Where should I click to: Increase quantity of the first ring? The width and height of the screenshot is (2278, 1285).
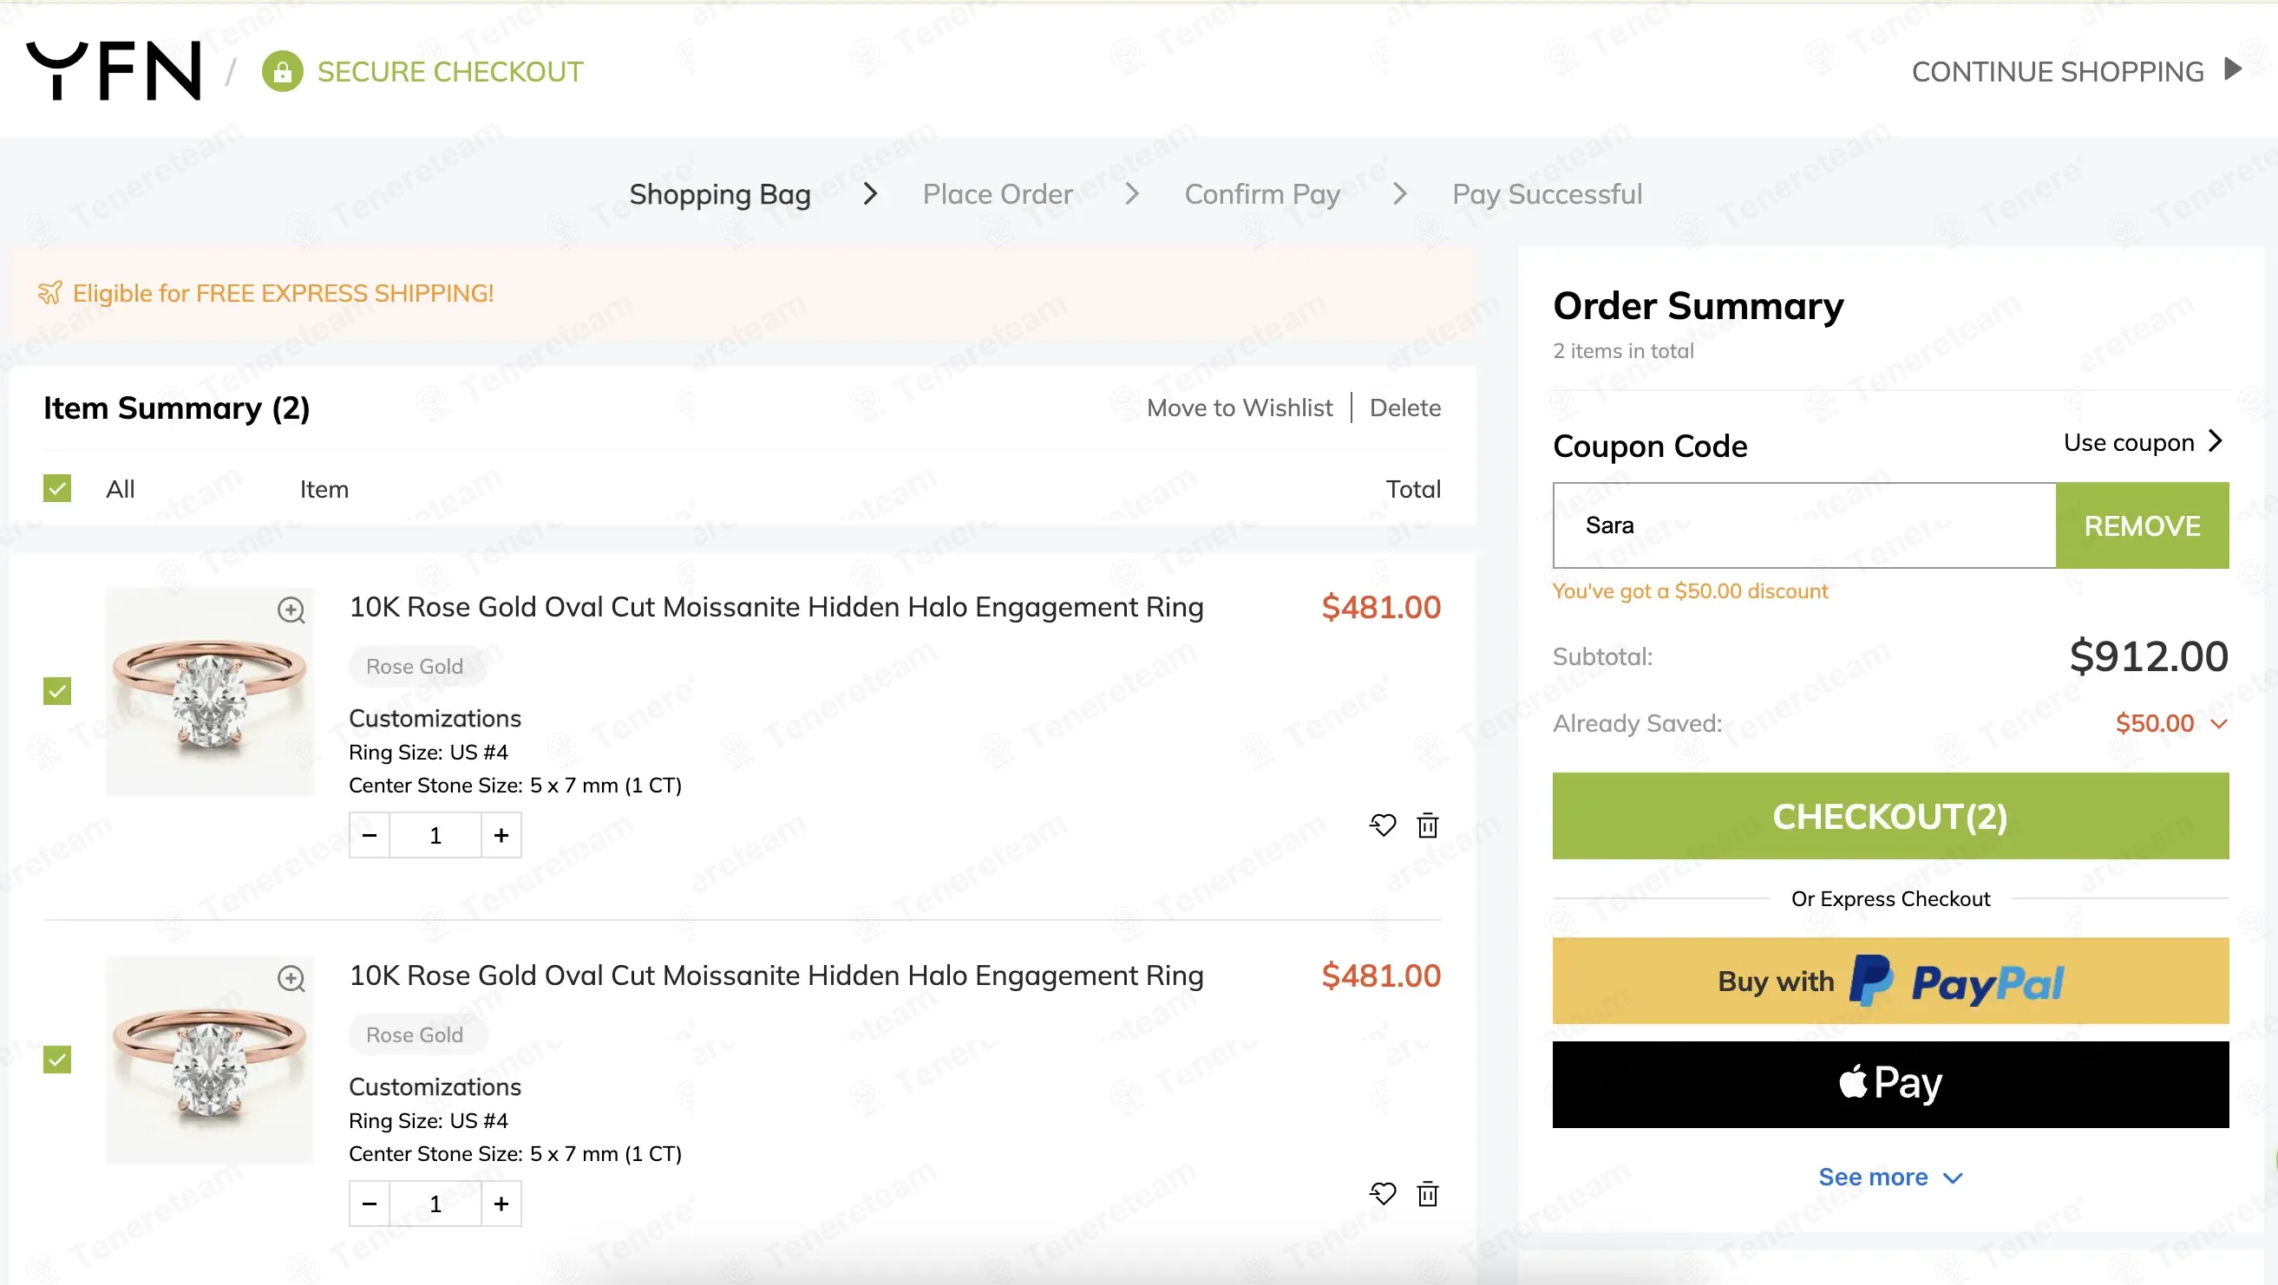click(501, 835)
